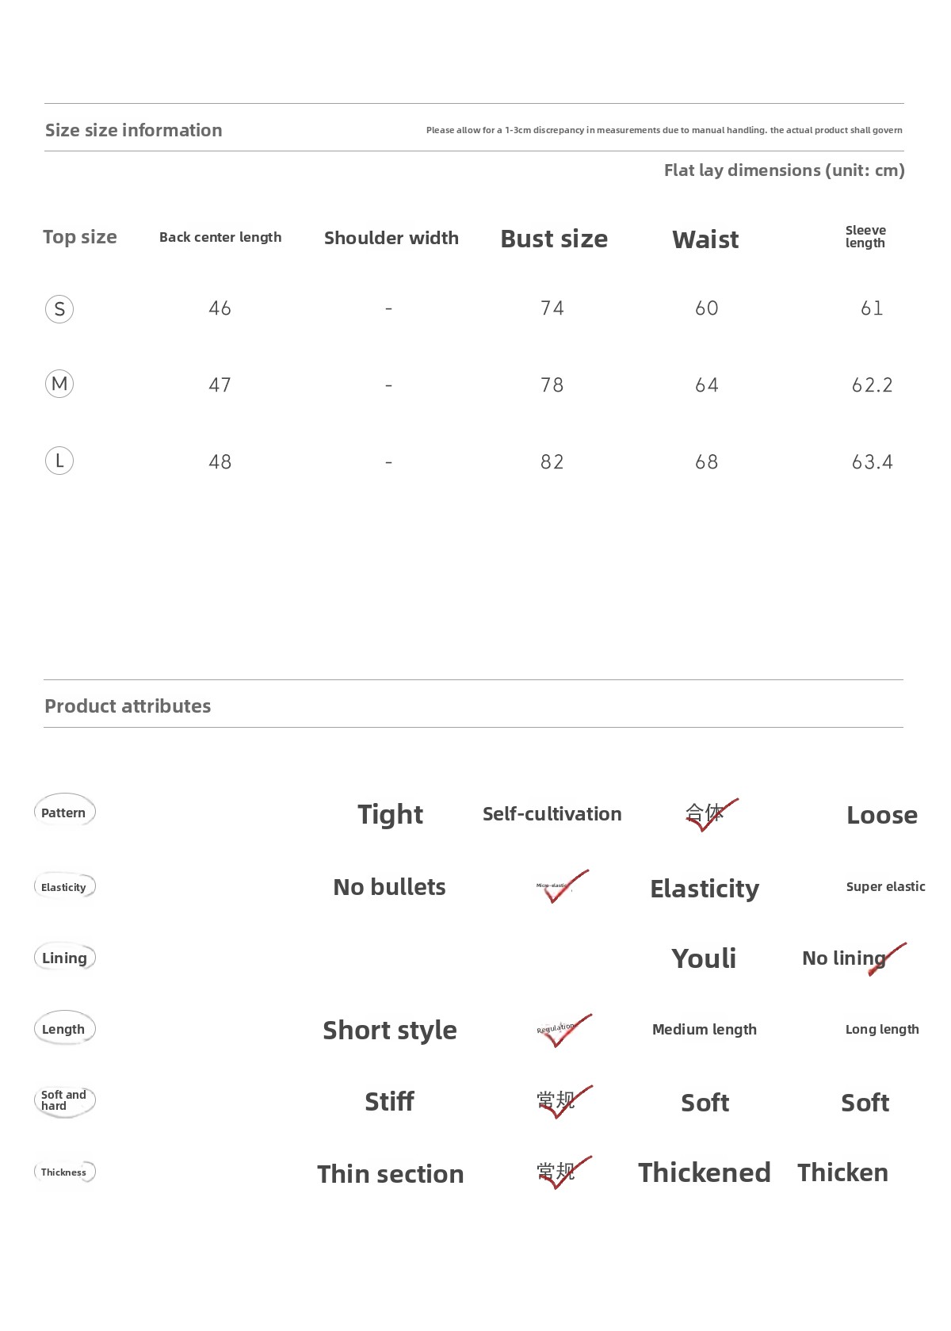Select the S size circle

59,309
